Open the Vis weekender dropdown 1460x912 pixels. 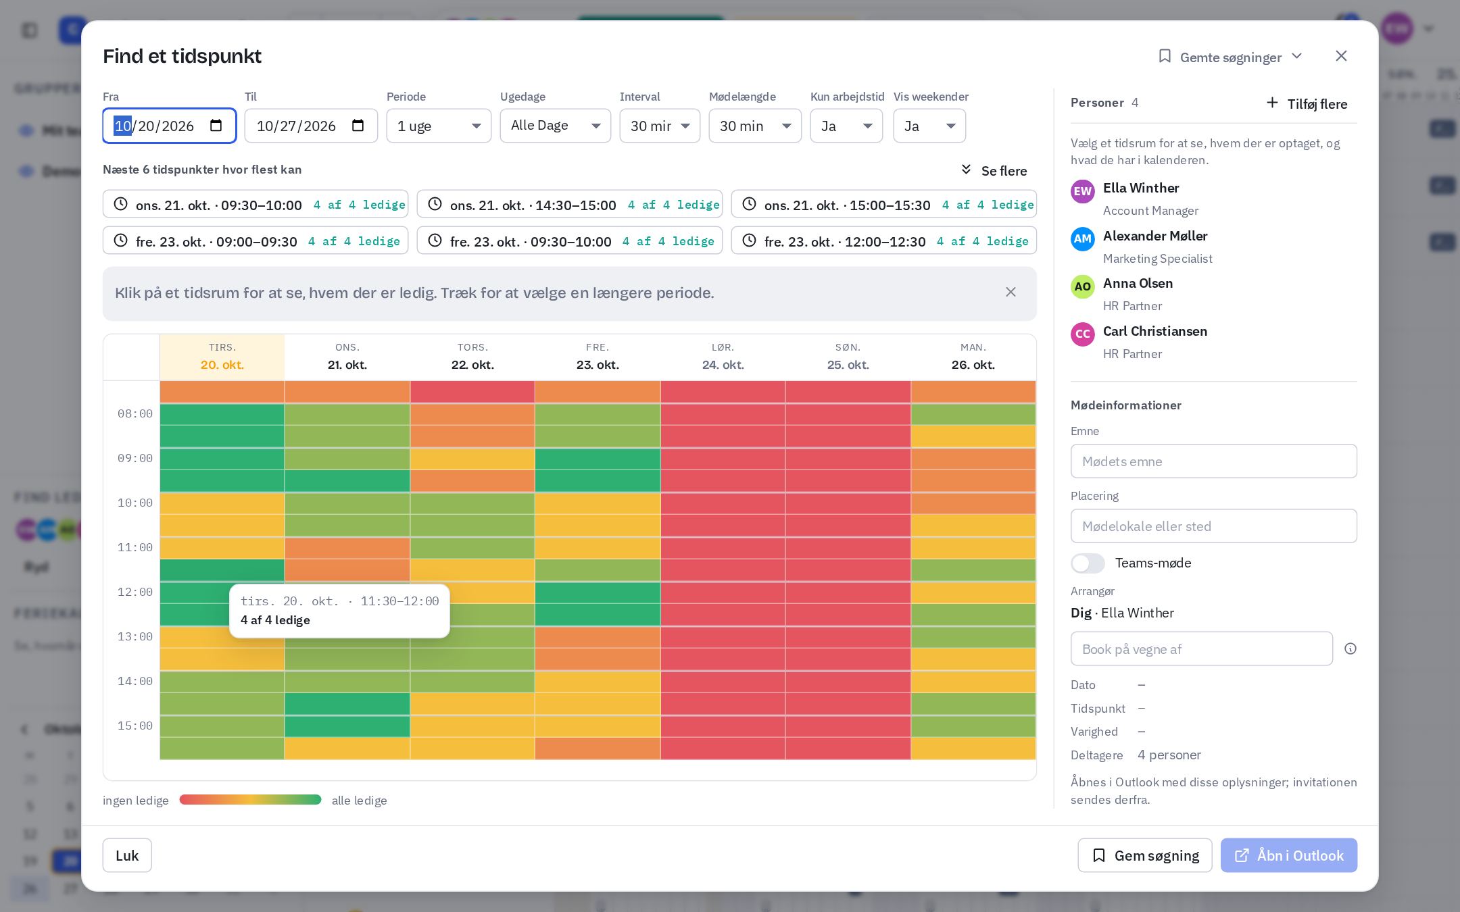point(929,126)
